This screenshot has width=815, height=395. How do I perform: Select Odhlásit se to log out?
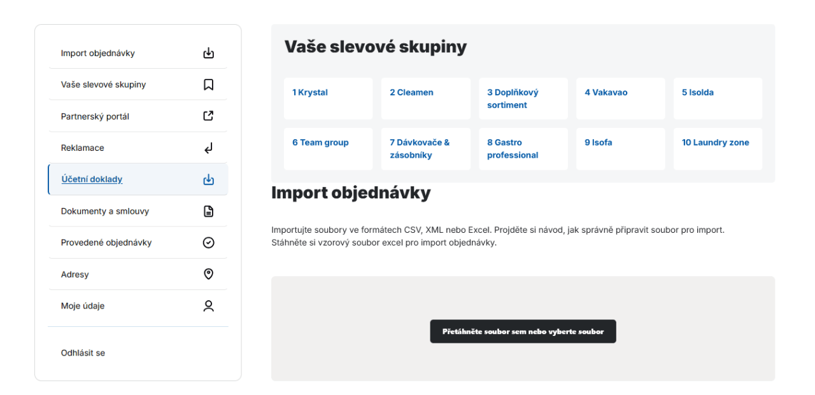click(x=83, y=353)
